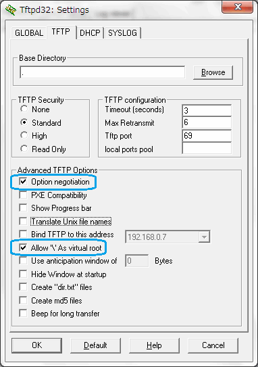This screenshot has height=367, width=258.
Task: Select the TFTP tab
Action: (61, 32)
